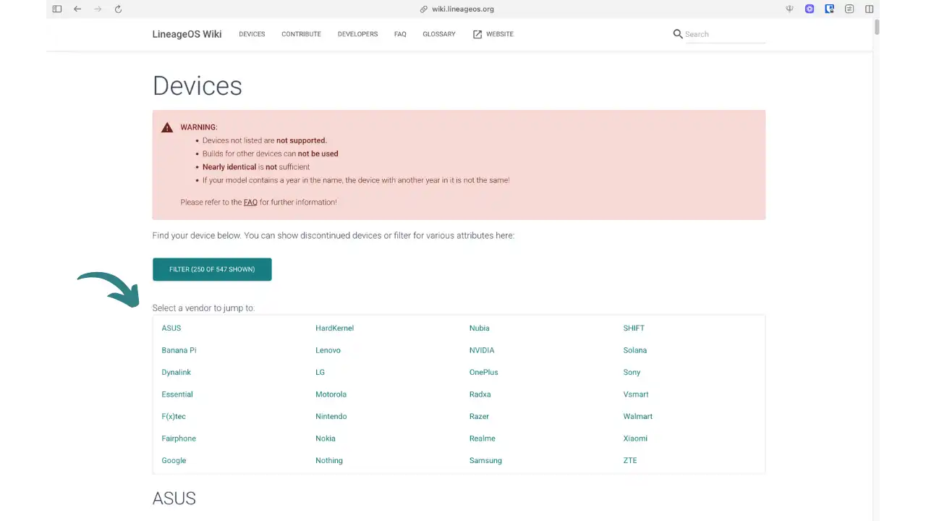Image resolution: width=926 pixels, height=521 pixels.
Task: Open the Contribute navigation item
Action: coord(301,34)
